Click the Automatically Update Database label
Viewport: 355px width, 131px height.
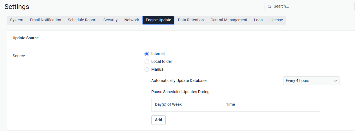179,81
